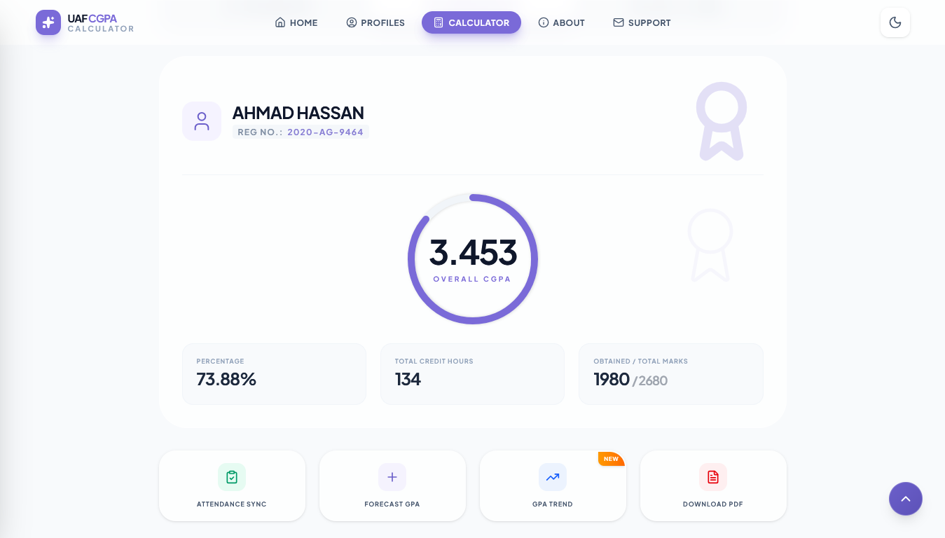Click the user avatar icon beside Ahmad Hassan

point(202,120)
